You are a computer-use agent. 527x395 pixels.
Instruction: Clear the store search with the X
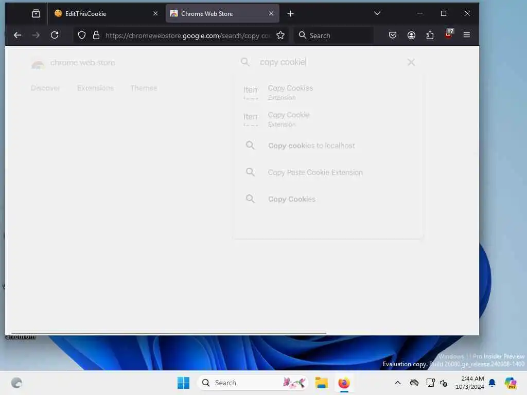[411, 62]
